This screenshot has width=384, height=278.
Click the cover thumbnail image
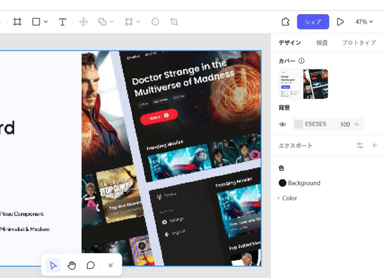(303, 84)
